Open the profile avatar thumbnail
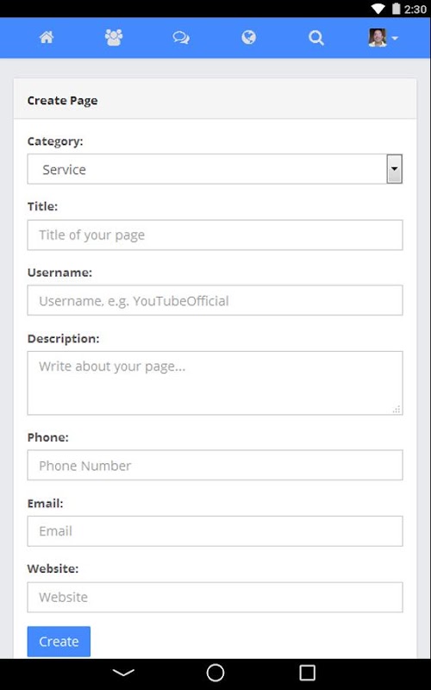431x690 pixels. tap(378, 38)
